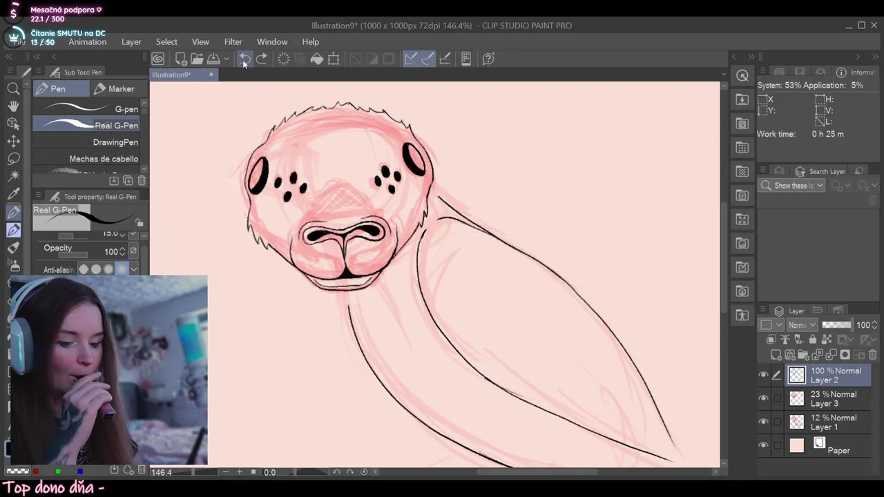Click the Redo arrow in command bar
The height and width of the screenshot is (497, 884).
click(x=262, y=59)
